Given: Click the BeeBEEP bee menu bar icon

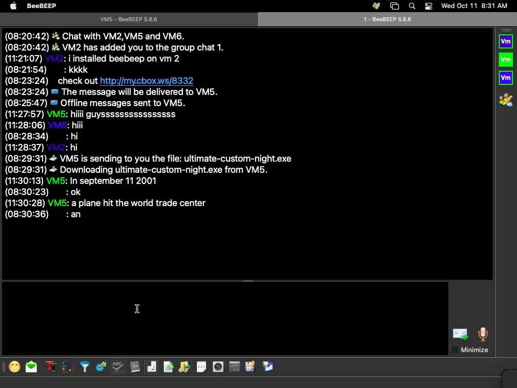Looking at the screenshot, I should click(x=376, y=6).
